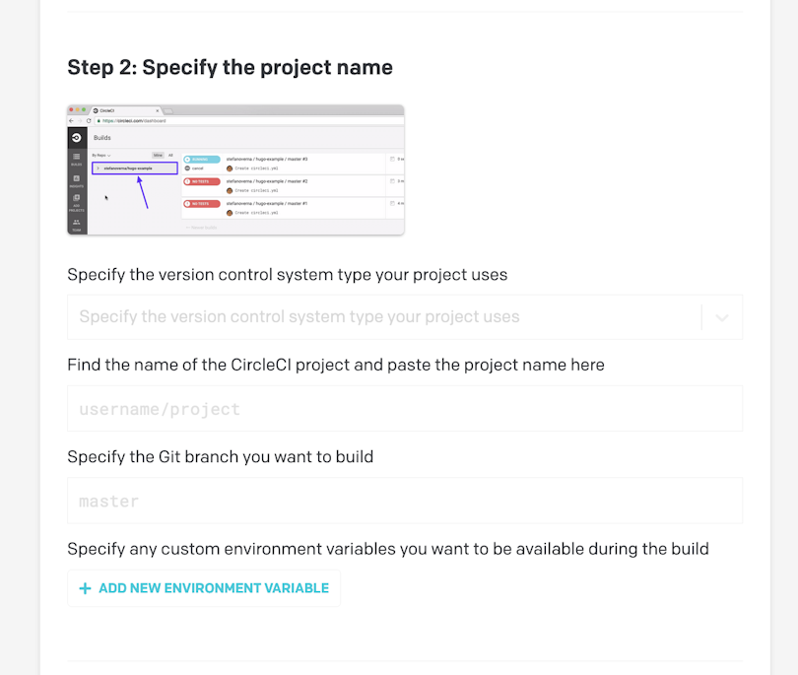Open the version control system type dropdown
The image size is (798, 675).
[x=405, y=316]
